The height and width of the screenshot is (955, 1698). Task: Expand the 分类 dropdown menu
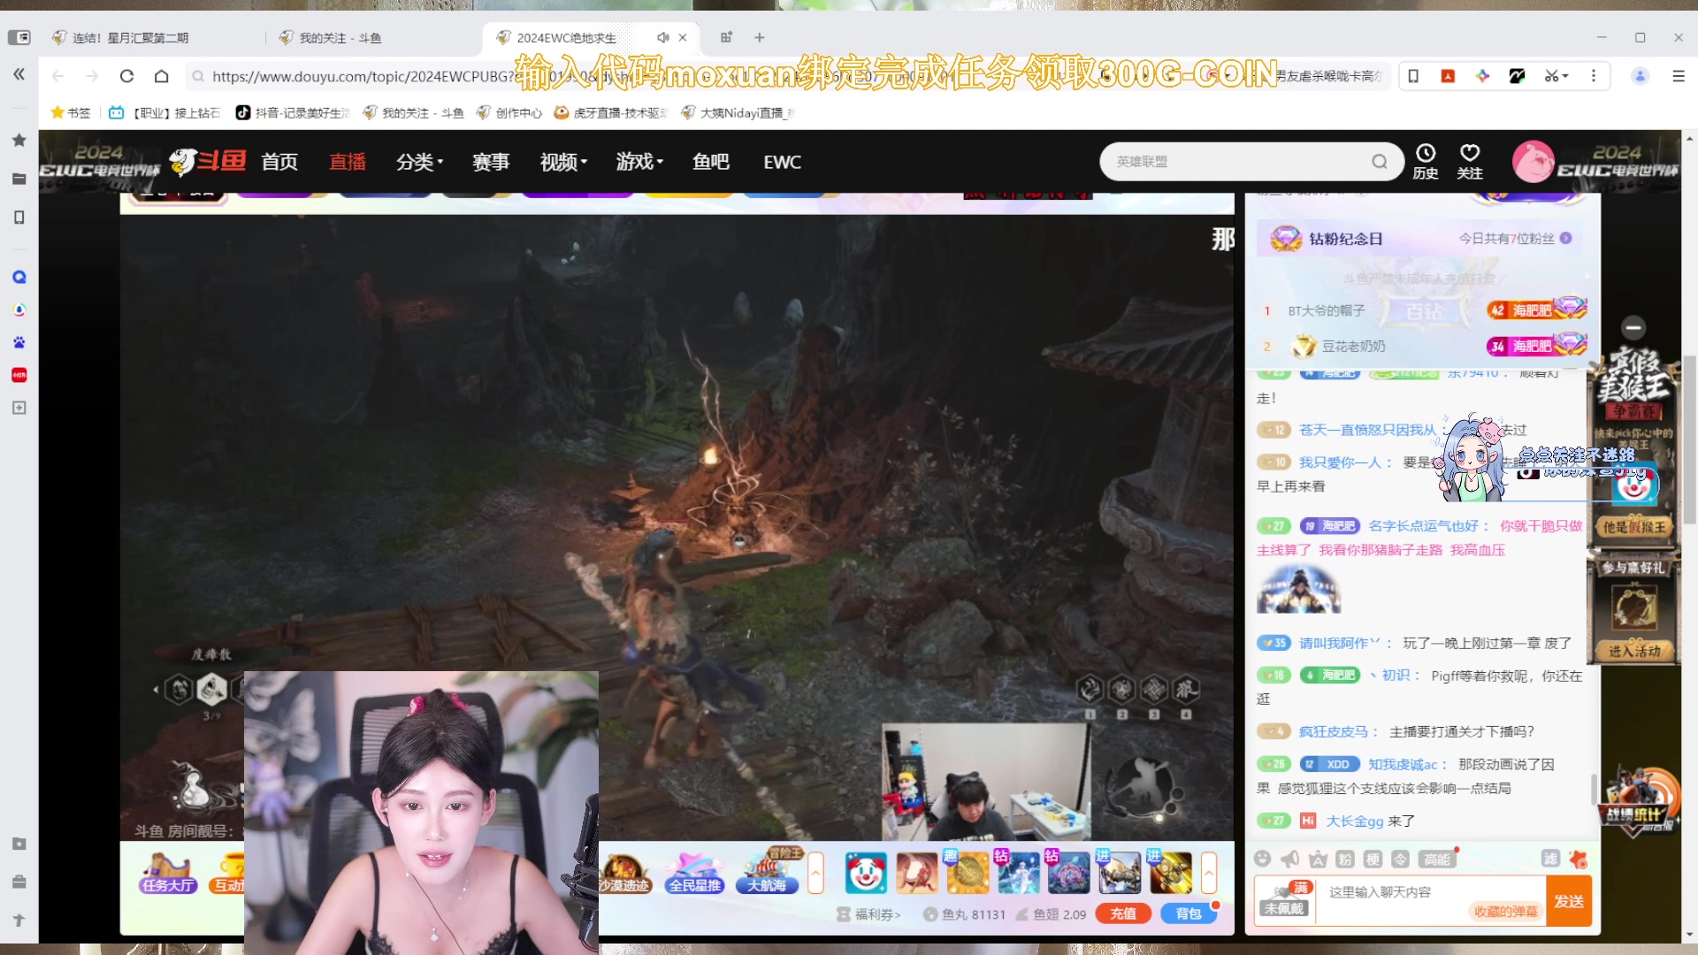coord(419,162)
